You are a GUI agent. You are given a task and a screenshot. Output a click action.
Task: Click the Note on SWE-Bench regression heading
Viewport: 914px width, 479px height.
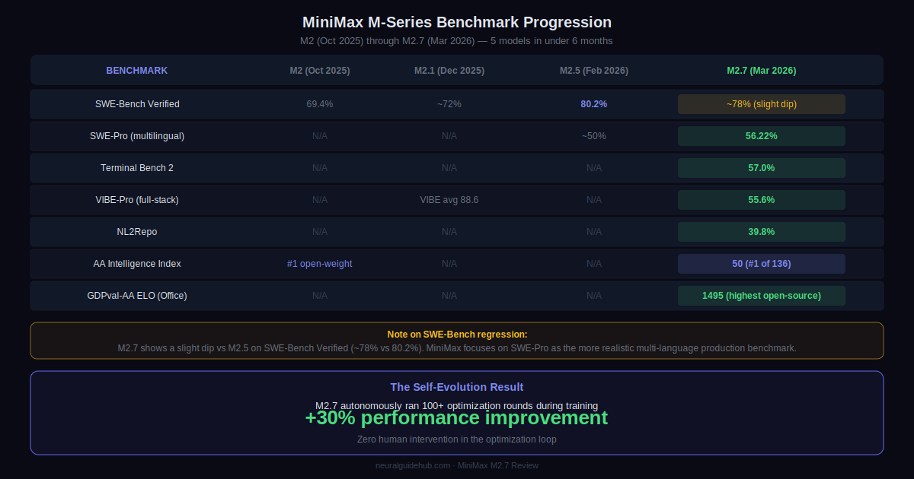(x=457, y=335)
